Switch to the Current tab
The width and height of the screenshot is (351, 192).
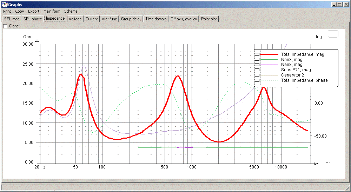coord(92,19)
